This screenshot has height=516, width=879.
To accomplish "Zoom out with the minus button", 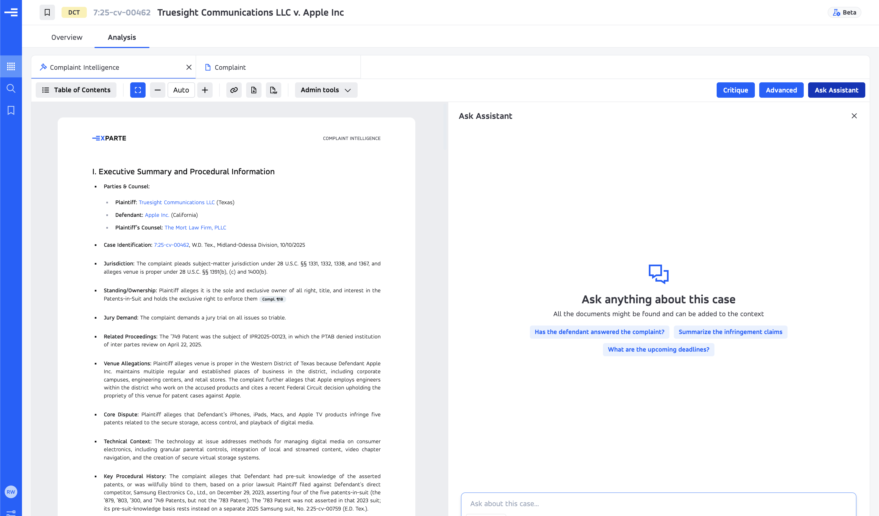I will pos(158,90).
